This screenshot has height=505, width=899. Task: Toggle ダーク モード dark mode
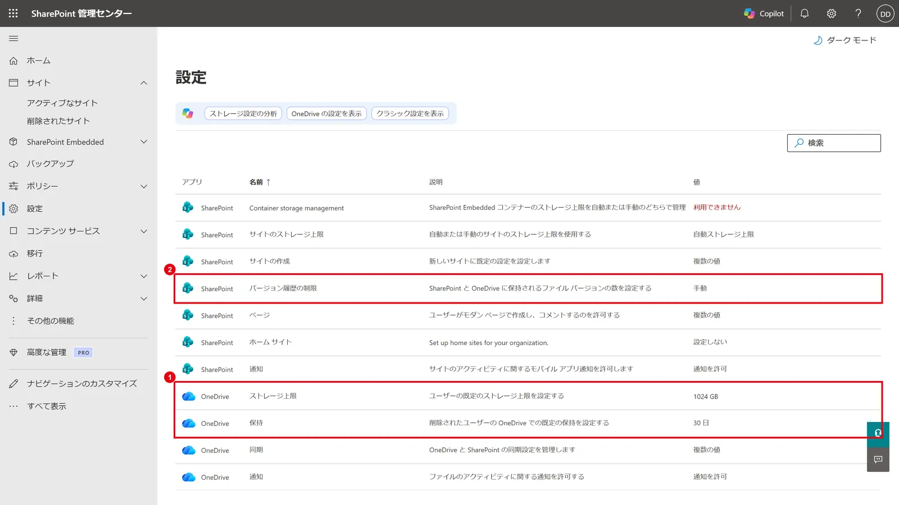(845, 40)
